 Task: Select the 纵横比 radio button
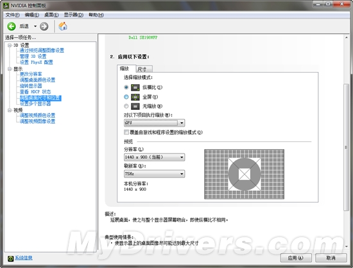point(126,87)
